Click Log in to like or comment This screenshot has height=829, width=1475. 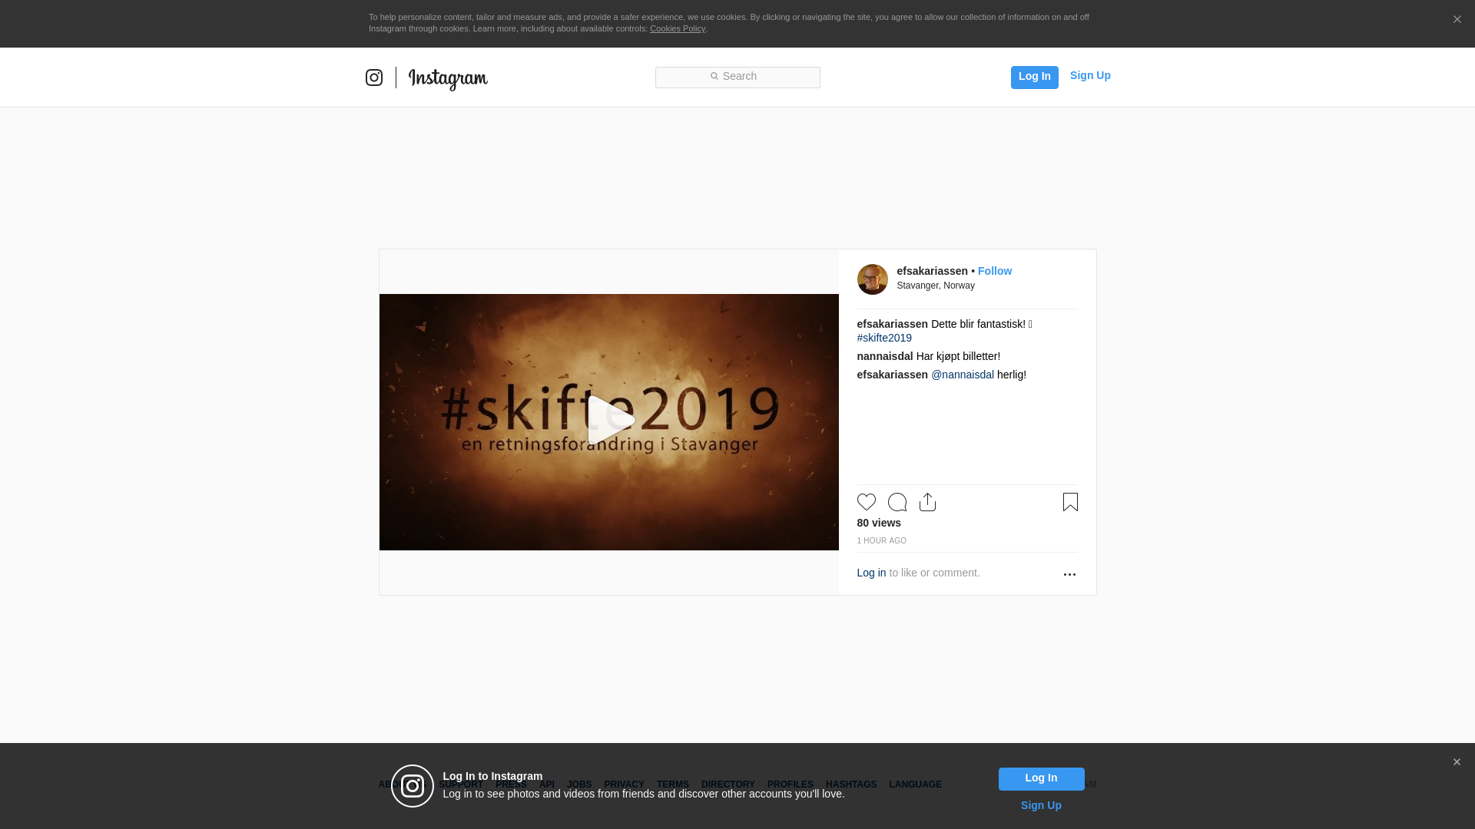(871, 573)
